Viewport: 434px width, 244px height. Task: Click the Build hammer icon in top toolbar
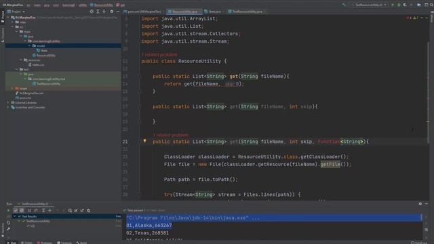[344, 5]
